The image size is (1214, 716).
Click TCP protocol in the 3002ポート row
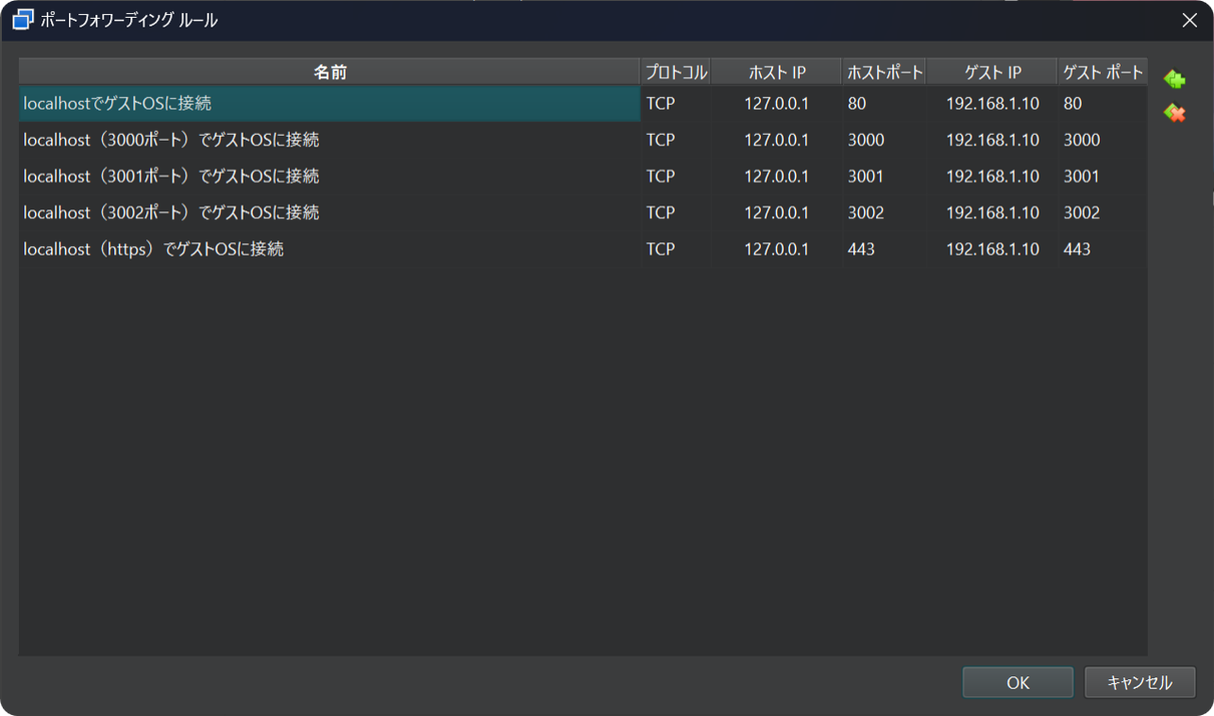tap(661, 212)
